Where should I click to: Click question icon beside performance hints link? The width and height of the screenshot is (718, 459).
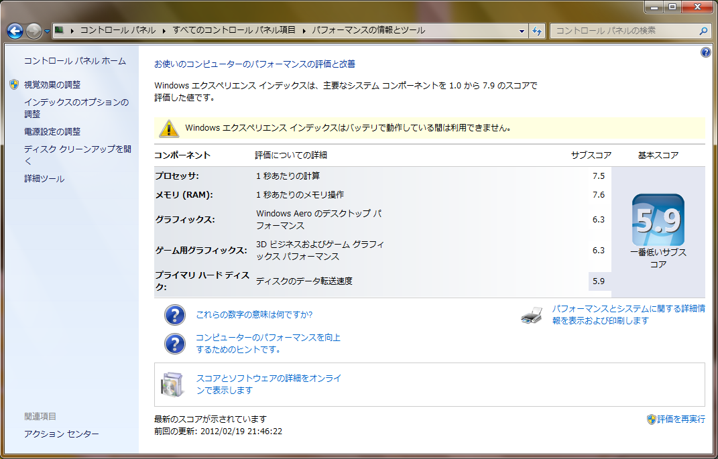(174, 344)
